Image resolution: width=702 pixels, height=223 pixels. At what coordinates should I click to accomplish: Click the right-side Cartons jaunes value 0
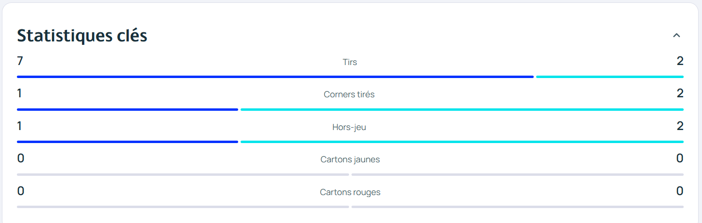pyautogui.click(x=680, y=158)
